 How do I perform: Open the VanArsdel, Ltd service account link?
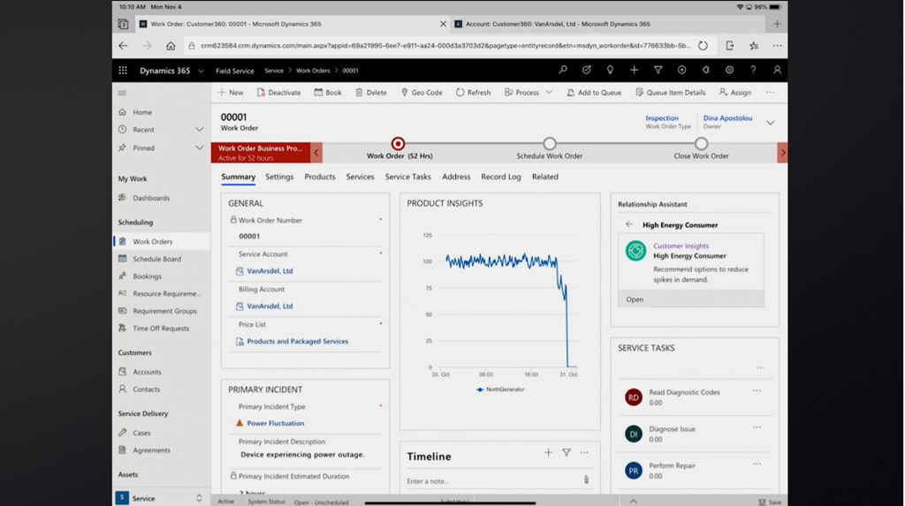point(270,271)
